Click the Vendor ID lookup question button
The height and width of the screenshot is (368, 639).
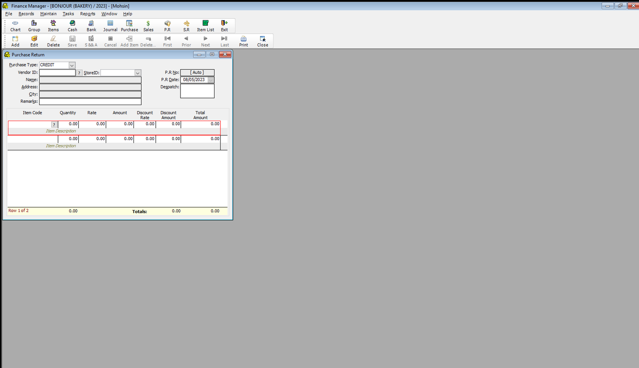click(x=79, y=73)
